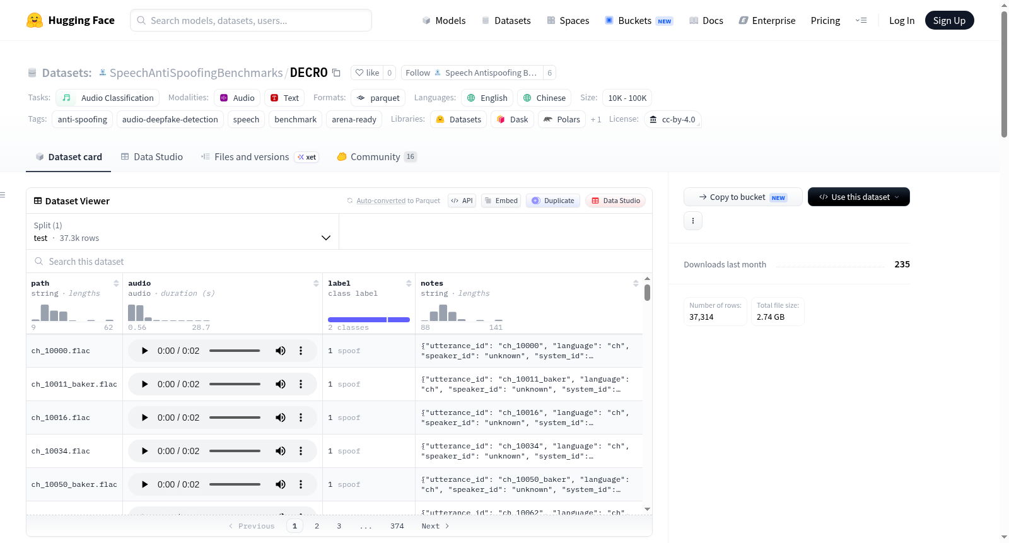Sort by the label column
Image resolution: width=1009 pixels, height=543 pixels.
pos(409,283)
